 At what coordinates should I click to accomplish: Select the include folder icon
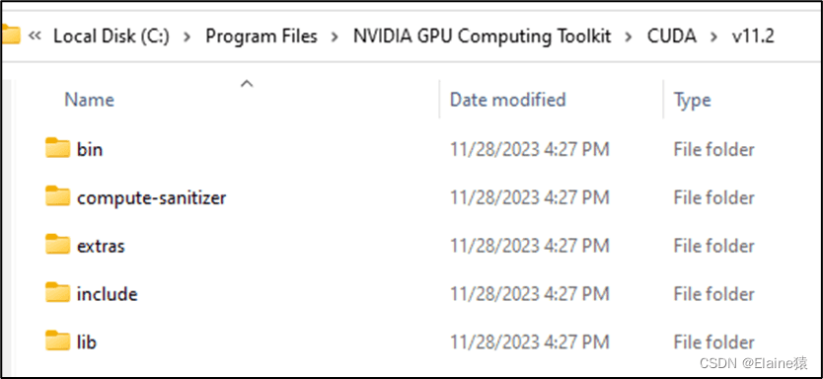click(58, 293)
